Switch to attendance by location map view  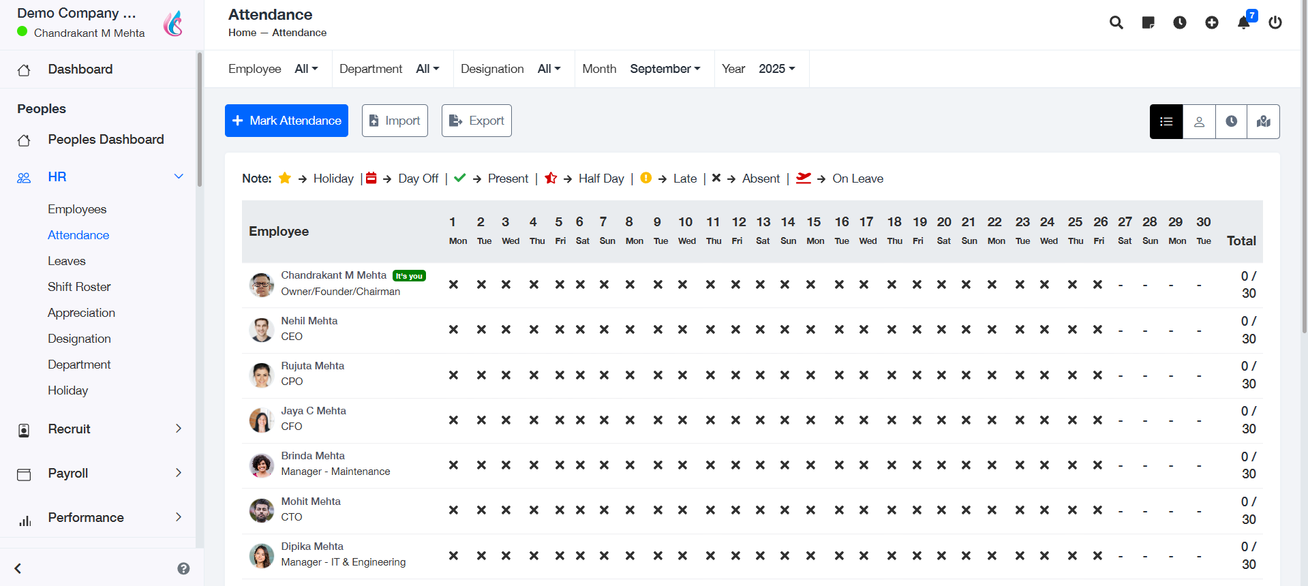click(x=1263, y=121)
